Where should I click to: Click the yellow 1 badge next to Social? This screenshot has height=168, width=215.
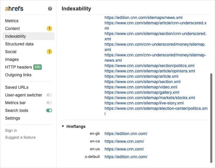point(49,52)
